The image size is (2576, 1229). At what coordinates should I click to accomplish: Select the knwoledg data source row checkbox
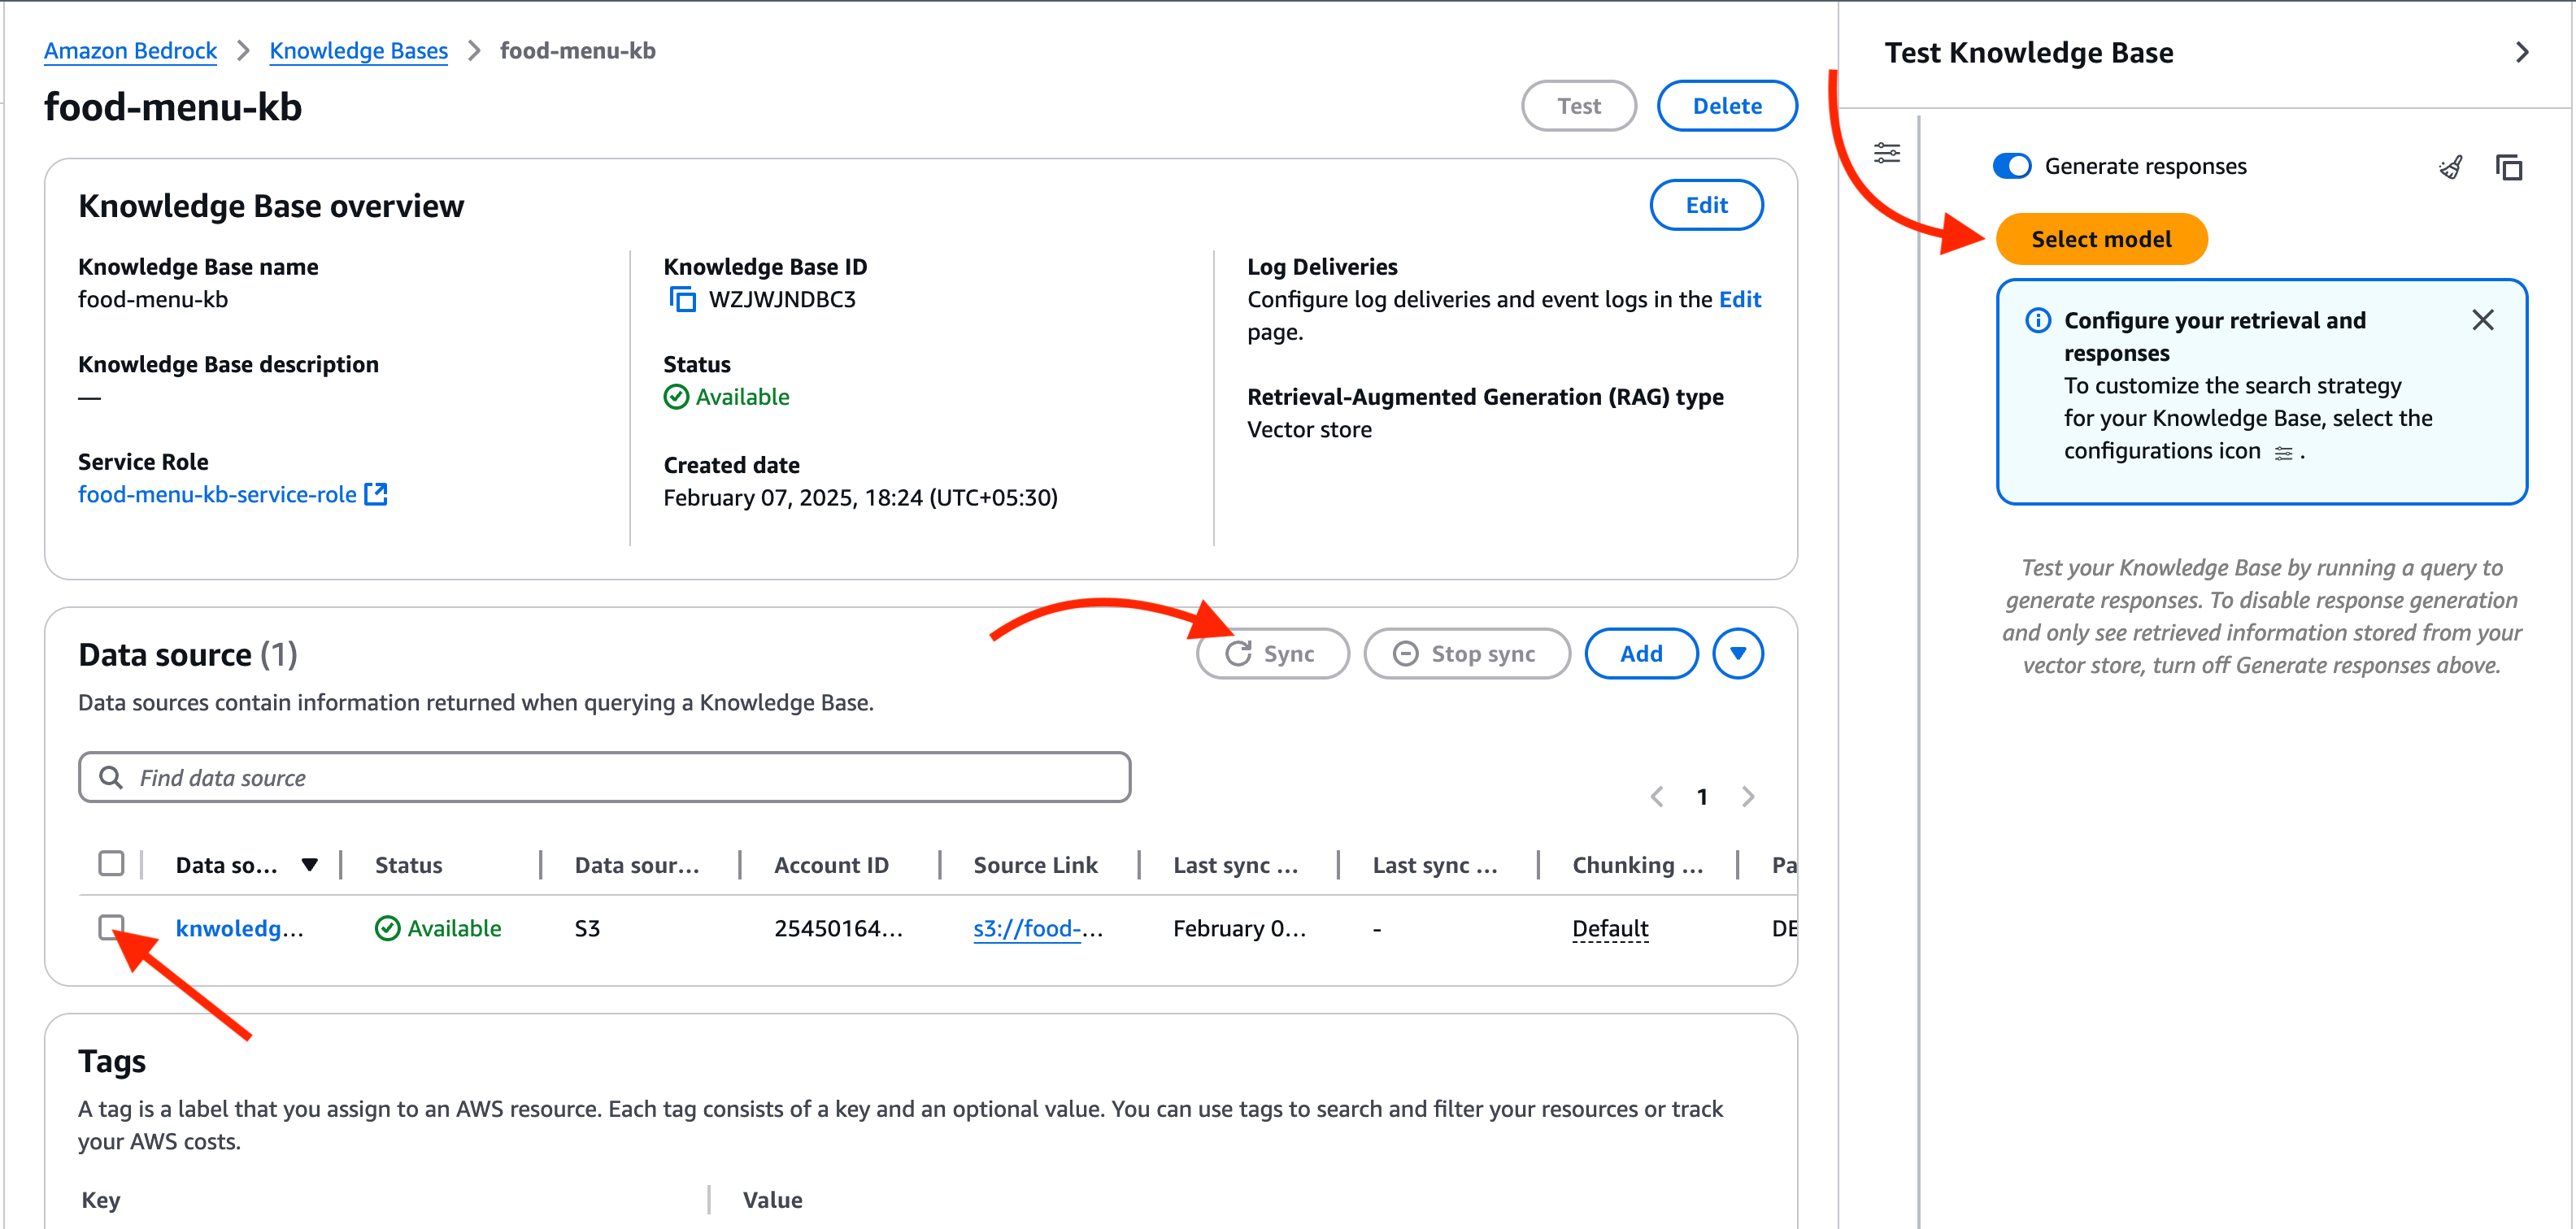(x=111, y=927)
